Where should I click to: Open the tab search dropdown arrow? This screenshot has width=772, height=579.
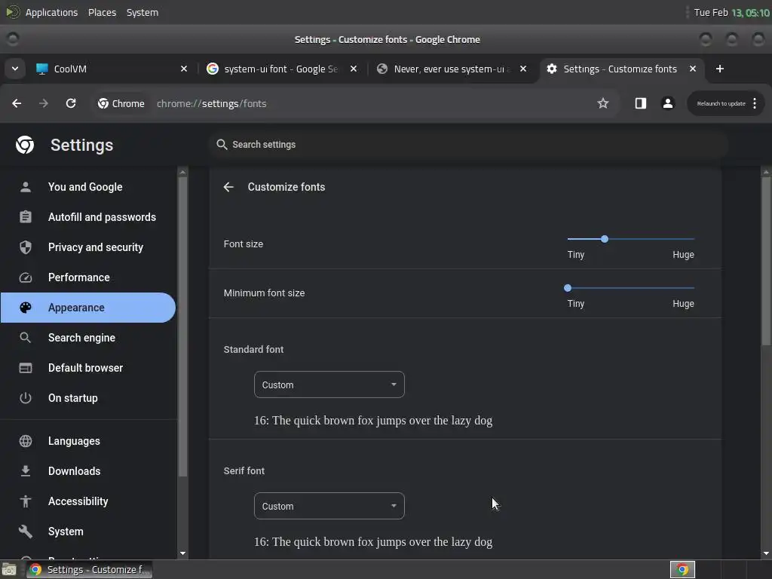15,69
